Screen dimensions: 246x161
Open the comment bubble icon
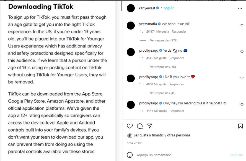[x=140, y=126]
